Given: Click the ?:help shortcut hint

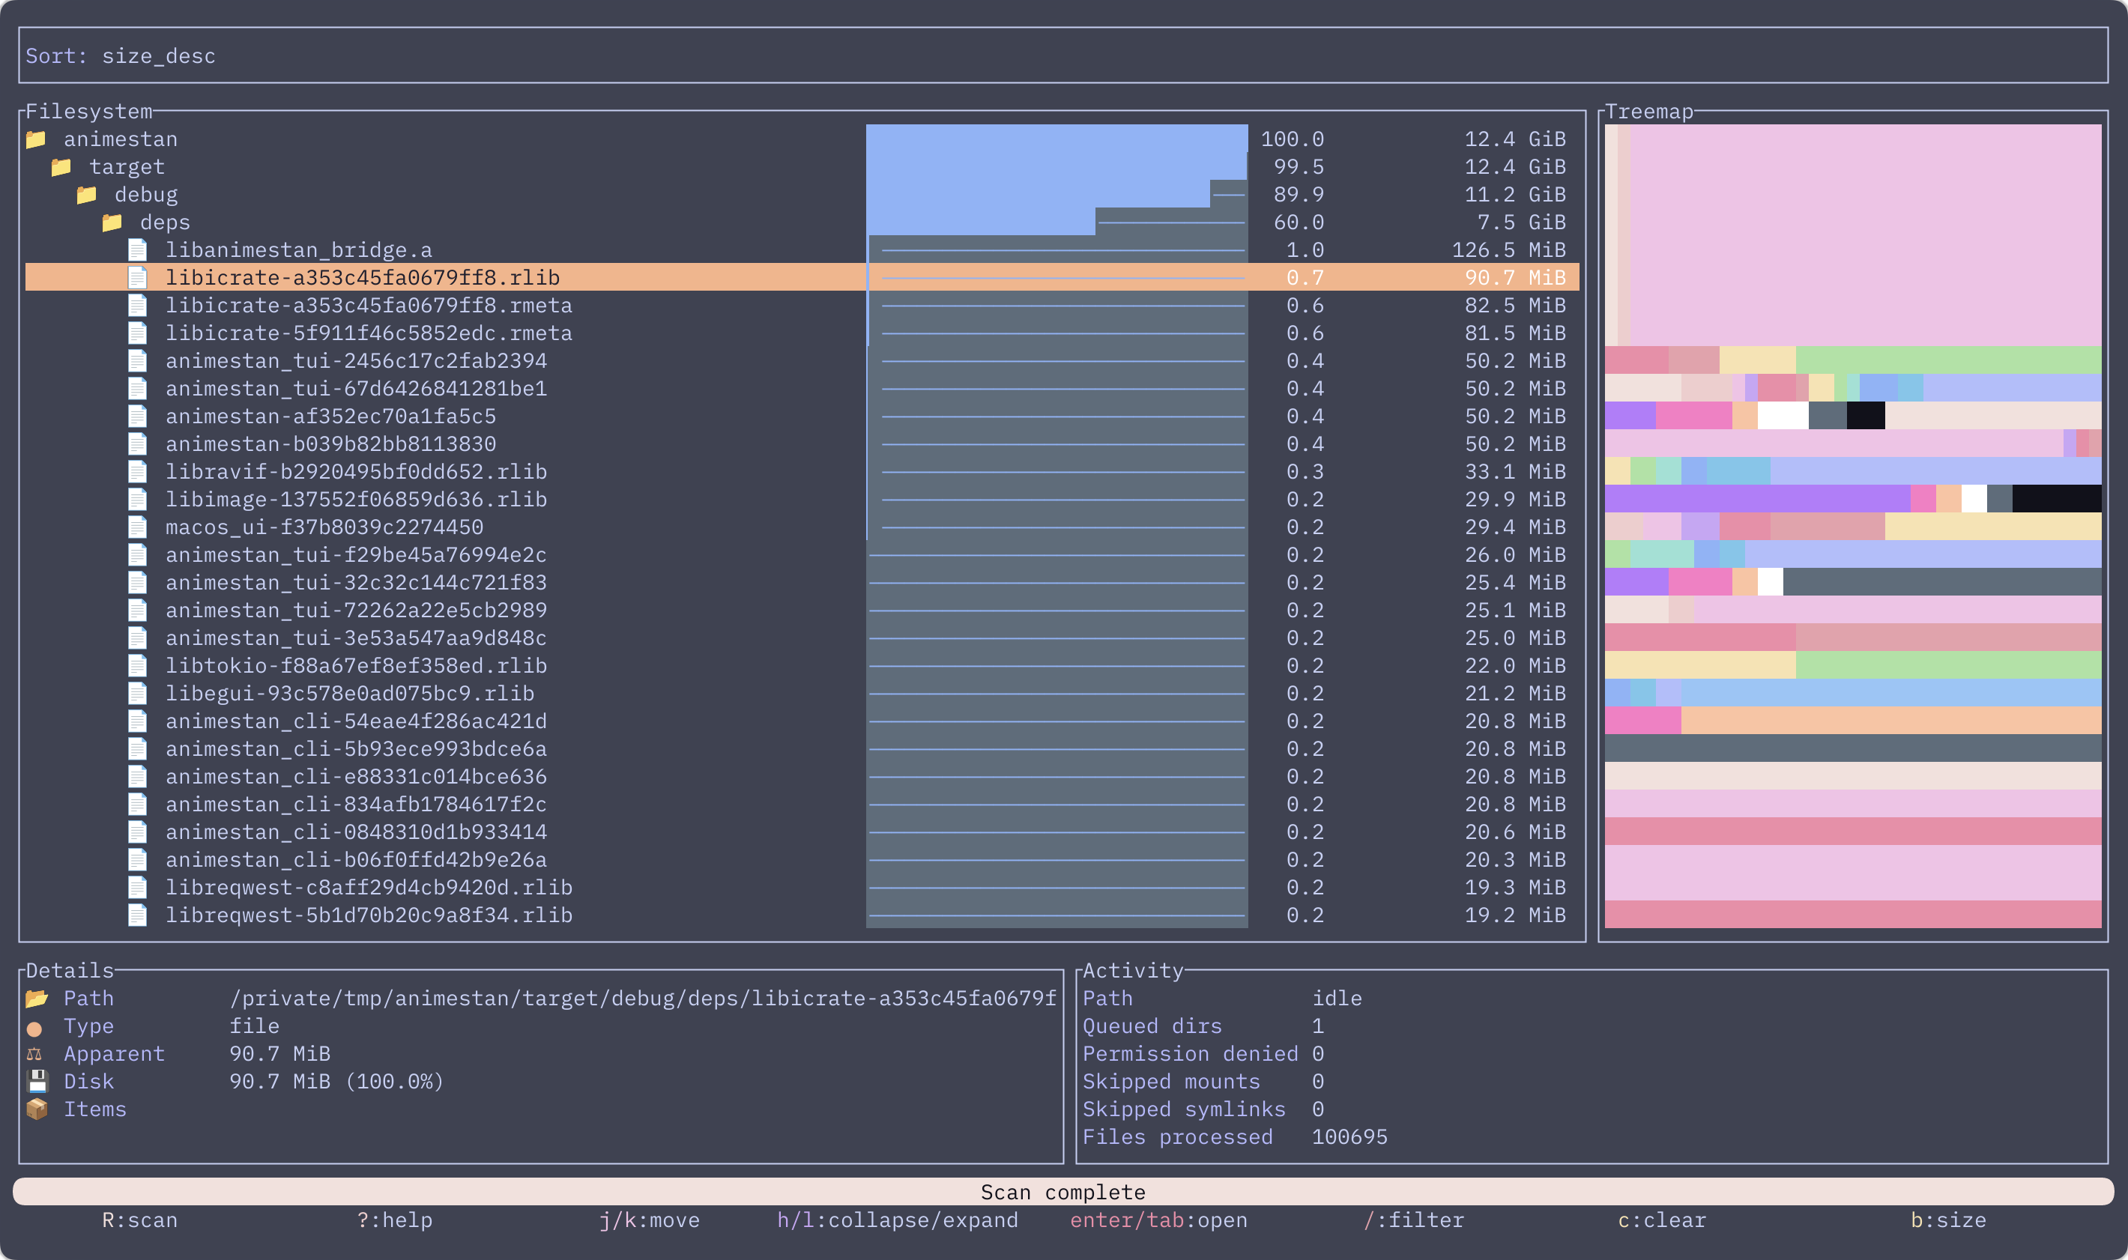Looking at the screenshot, I should point(395,1221).
